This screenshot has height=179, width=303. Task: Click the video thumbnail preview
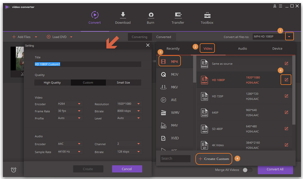coord(17,58)
